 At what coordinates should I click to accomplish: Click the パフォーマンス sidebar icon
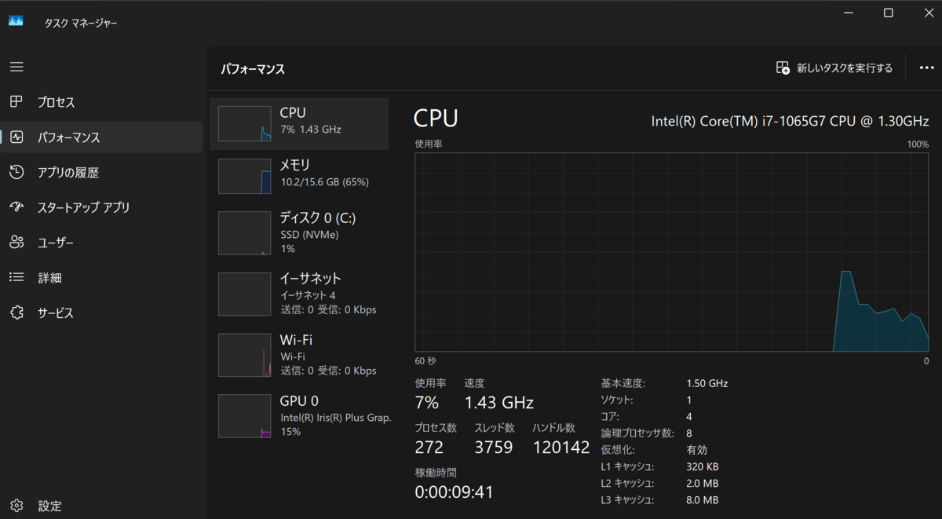tap(16, 137)
